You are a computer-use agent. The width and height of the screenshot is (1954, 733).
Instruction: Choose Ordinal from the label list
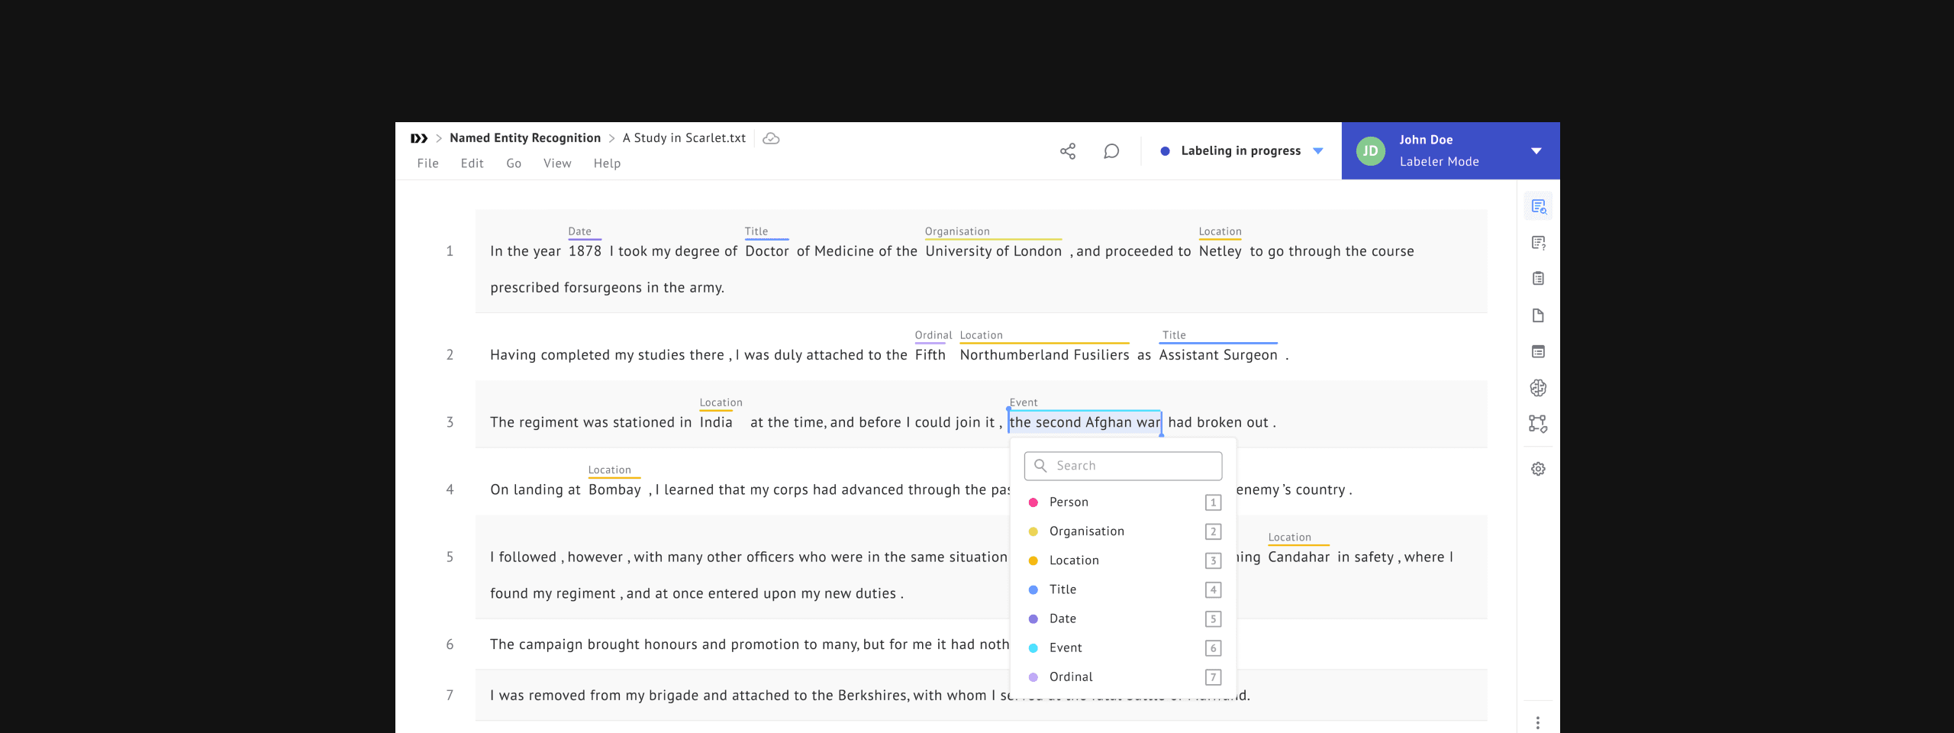1124,676
